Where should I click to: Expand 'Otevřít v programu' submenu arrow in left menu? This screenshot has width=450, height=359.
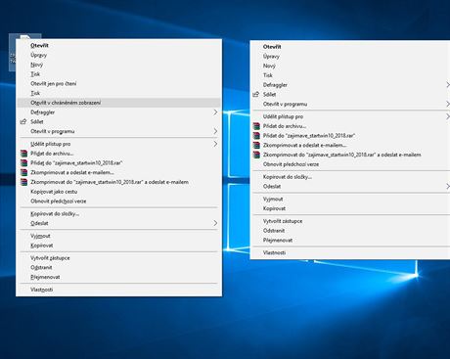click(215, 131)
